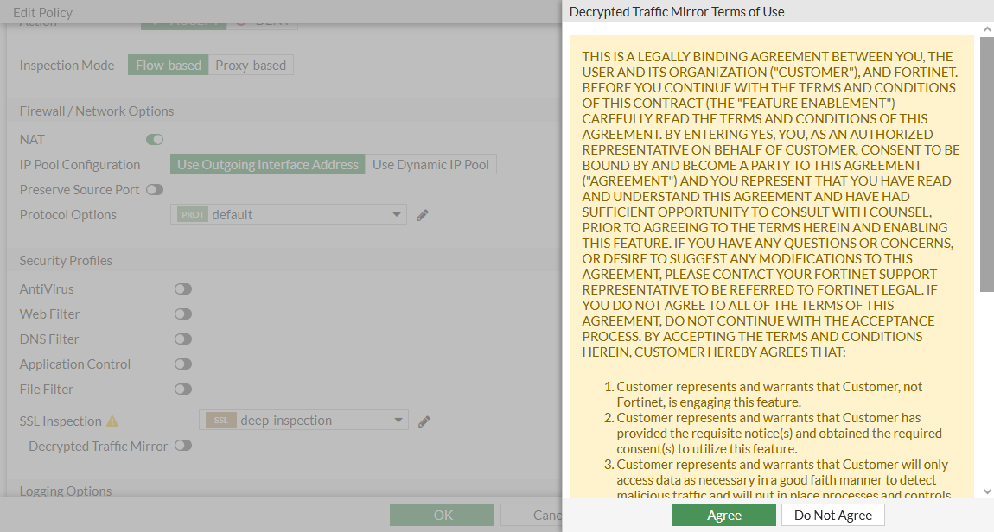The height and width of the screenshot is (532, 994).
Task: Turn on AntiVirus profile toggle
Action: (182, 289)
